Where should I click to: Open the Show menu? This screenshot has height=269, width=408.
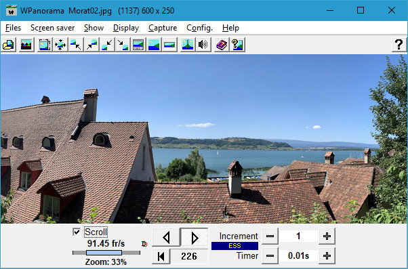coord(94,28)
